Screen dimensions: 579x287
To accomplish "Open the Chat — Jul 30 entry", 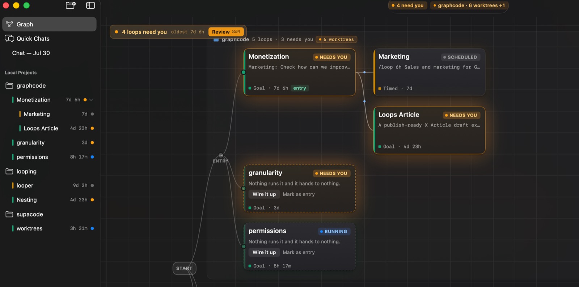I will (x=49, y=53).
